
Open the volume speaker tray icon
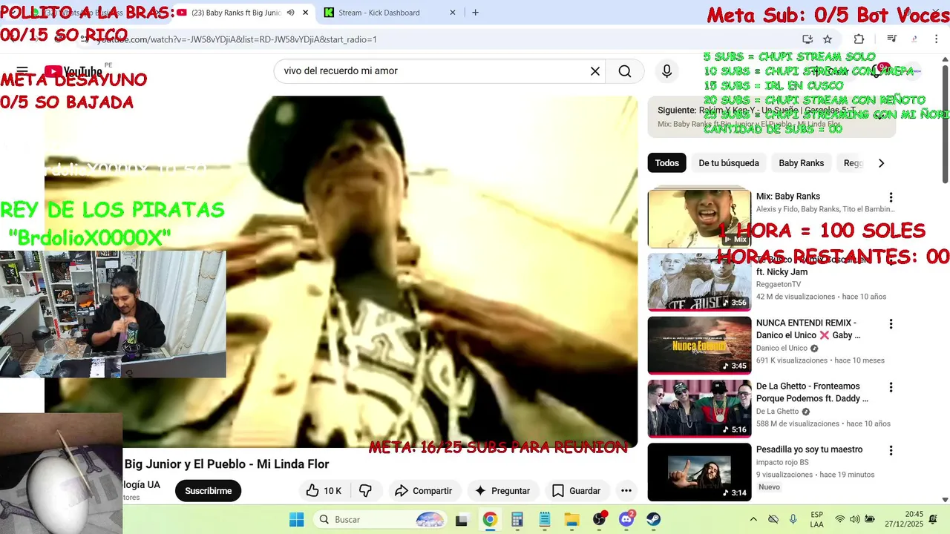855,519
